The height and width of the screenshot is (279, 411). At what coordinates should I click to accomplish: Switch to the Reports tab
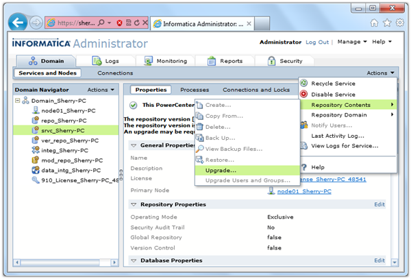pos(225,61)
